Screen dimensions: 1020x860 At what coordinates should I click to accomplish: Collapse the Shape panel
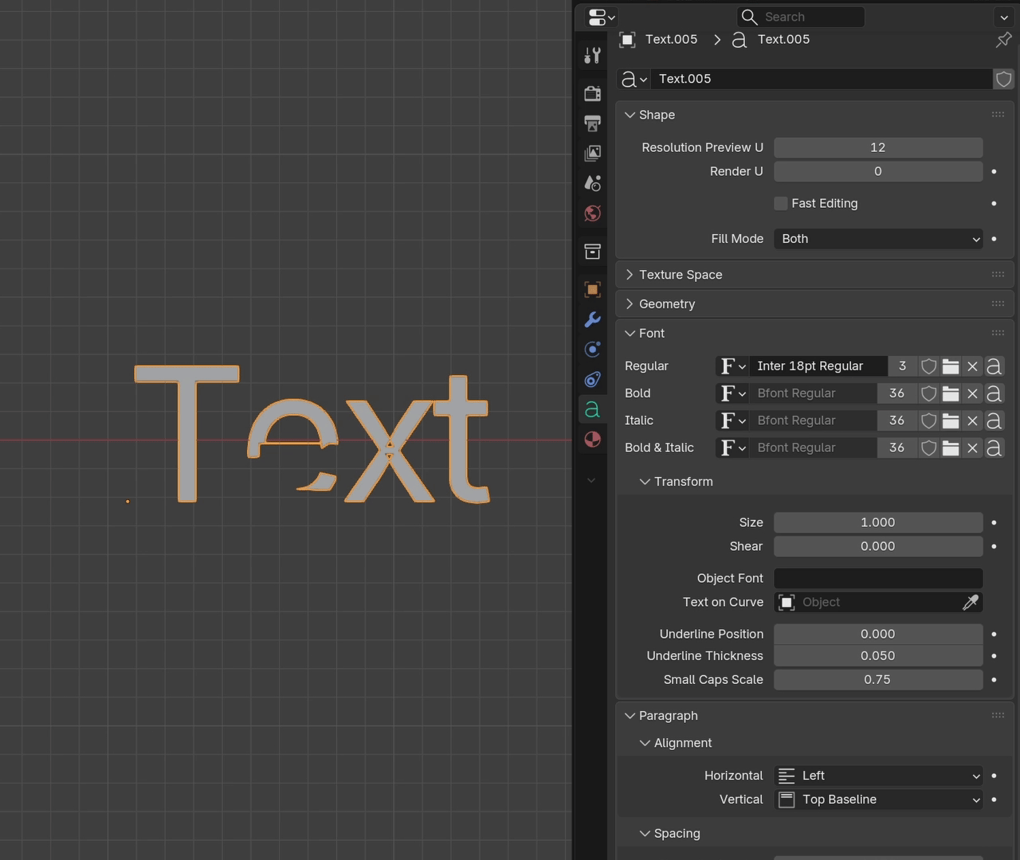point(814,115)
